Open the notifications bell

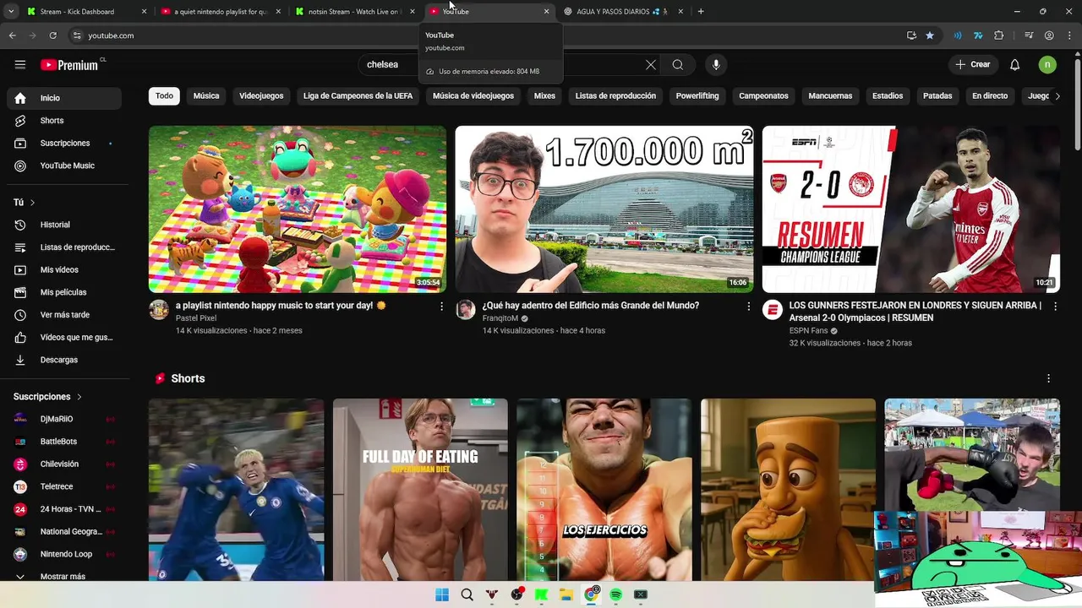click(x=1015, y=64)
